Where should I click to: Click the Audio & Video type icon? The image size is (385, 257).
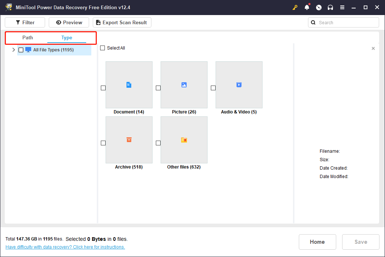pos(239,84)
